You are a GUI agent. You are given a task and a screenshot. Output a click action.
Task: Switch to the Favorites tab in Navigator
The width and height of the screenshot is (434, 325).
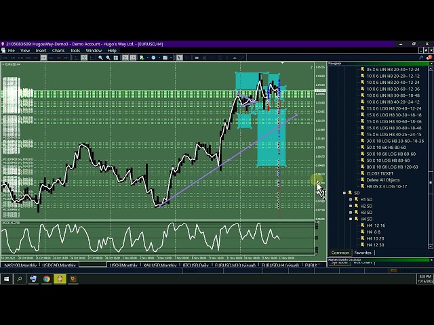pyautogui.click(x=363, y=253)
